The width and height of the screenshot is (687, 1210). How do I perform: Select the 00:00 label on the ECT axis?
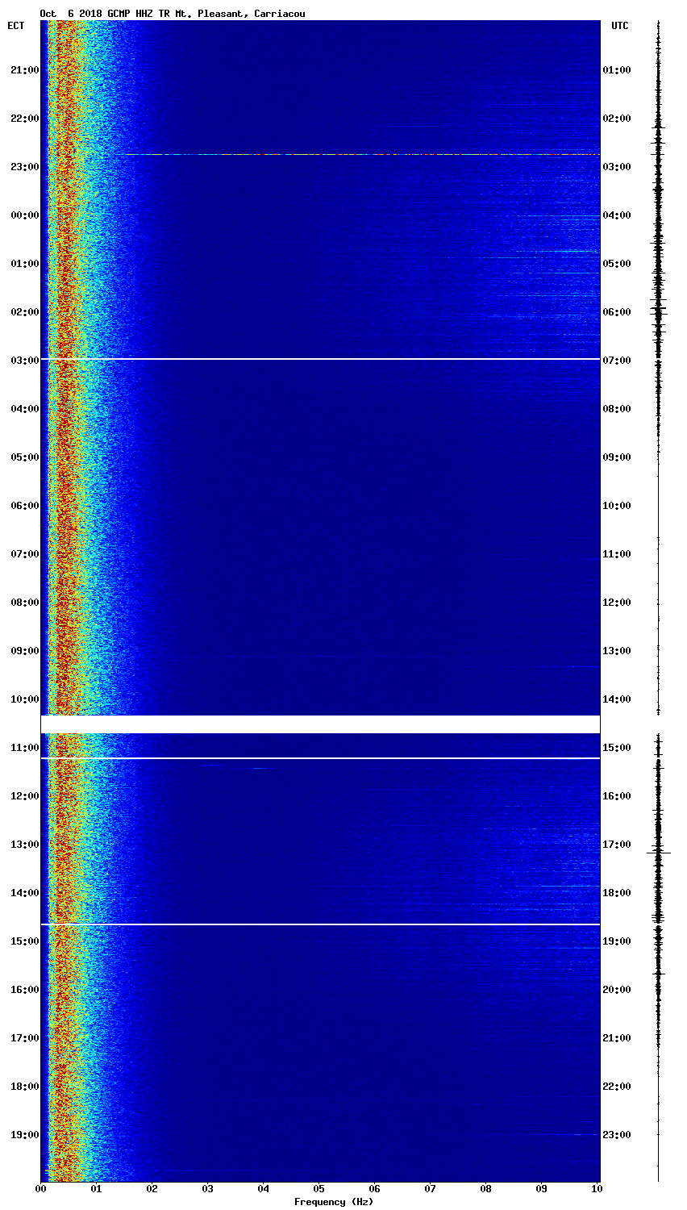24,215
